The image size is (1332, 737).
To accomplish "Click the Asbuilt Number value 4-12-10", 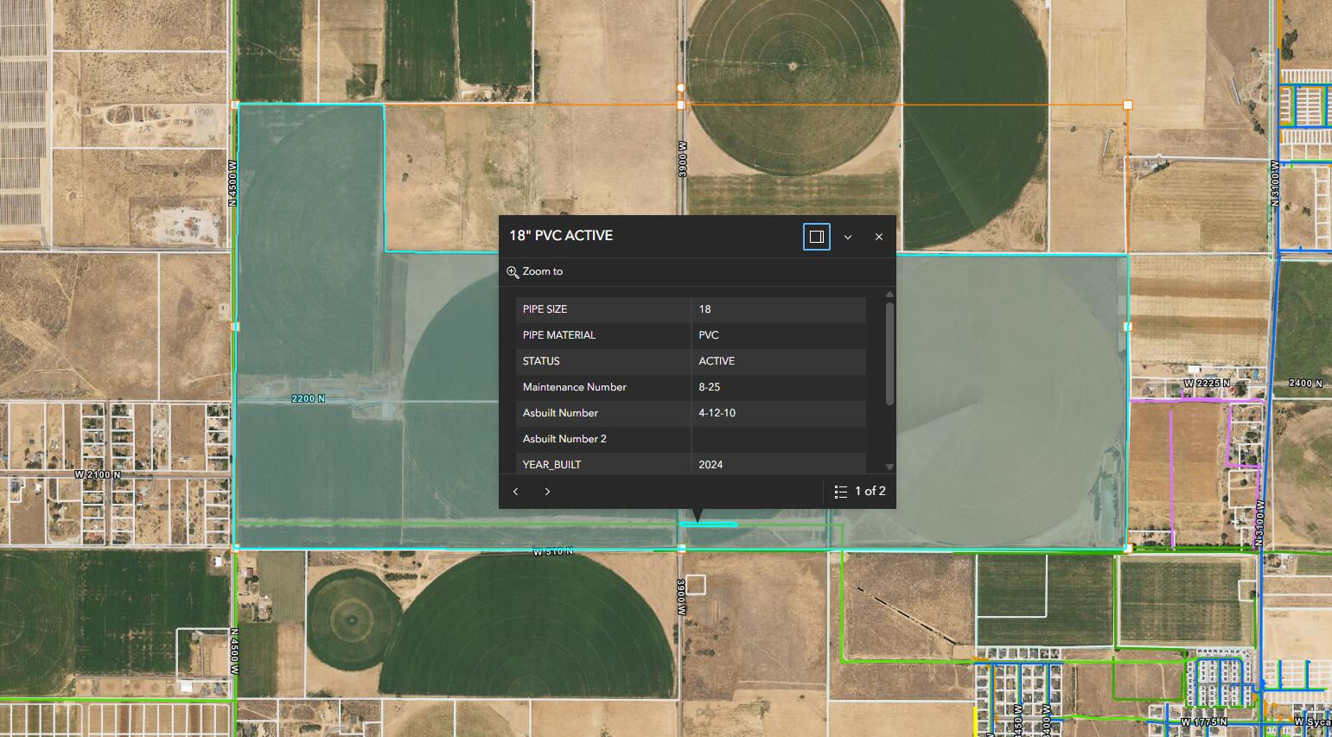I will (717, 413).
